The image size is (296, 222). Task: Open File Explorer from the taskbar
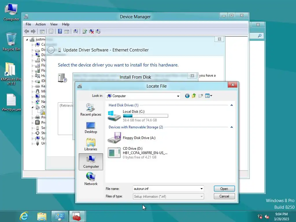[42, 216]
